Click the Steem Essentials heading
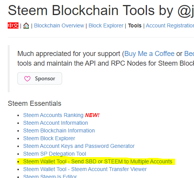Screen dimensions: 194x178 click(x=34, y=103)
